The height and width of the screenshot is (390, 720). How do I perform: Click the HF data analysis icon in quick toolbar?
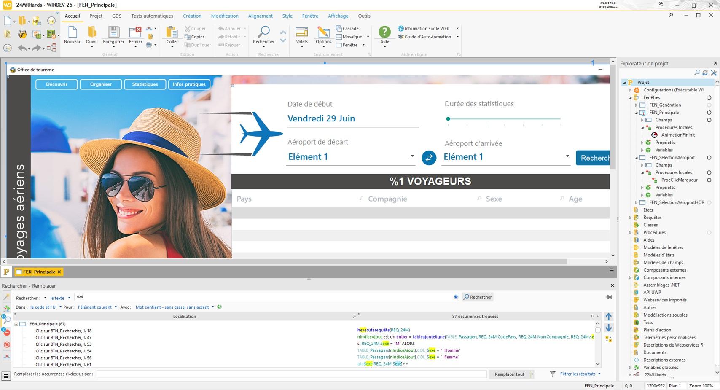[x=36, y=21]
